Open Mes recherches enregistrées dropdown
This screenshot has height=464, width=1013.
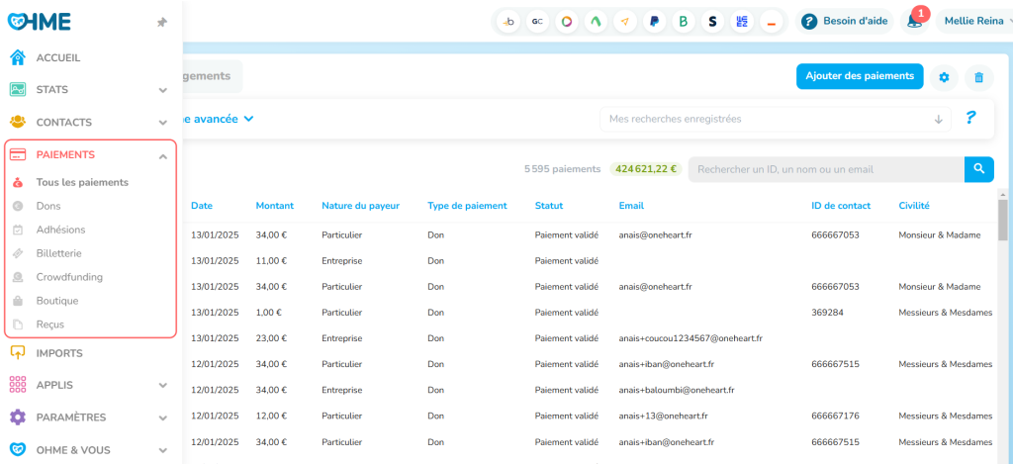776,119
